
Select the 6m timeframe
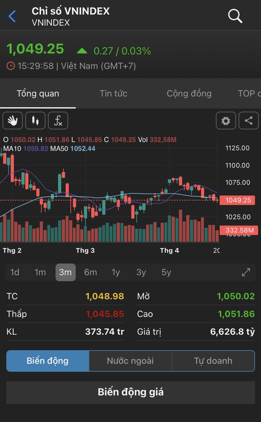[91, 272]
